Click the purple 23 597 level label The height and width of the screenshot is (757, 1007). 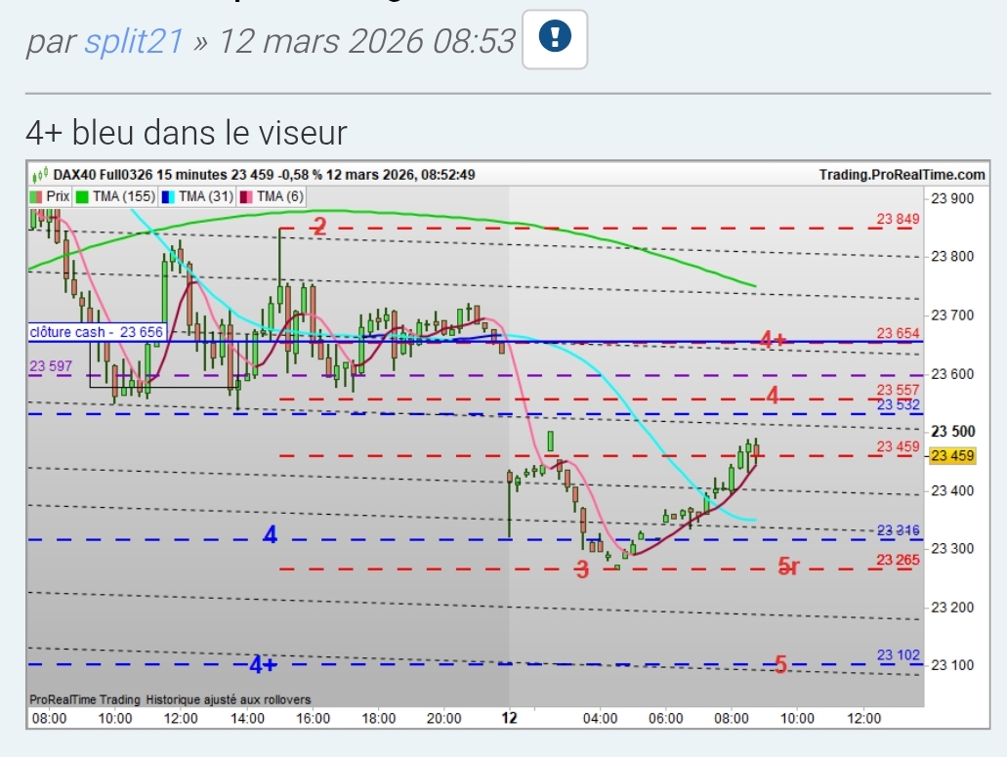click(51, 366)
